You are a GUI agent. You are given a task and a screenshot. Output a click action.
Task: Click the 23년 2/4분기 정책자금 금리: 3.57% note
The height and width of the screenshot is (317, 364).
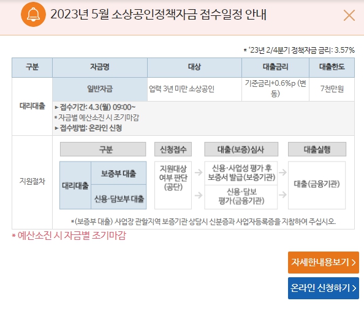299,50
